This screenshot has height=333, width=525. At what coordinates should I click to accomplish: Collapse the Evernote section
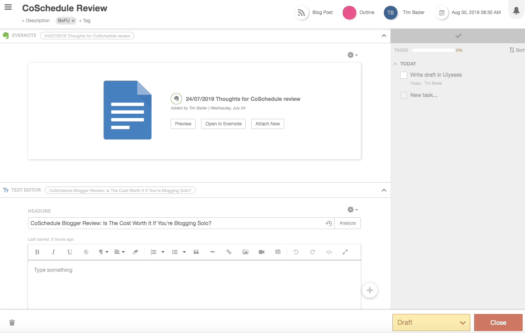[384, 35]
